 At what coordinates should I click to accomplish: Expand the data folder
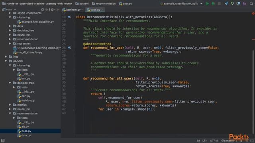[x=10, y=26]
